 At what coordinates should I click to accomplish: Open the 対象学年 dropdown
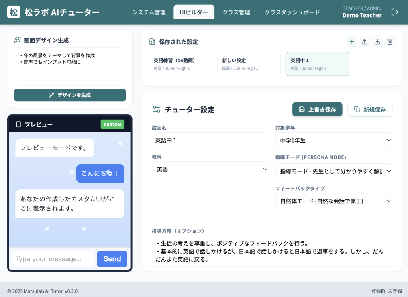click(x=333, y=140)
